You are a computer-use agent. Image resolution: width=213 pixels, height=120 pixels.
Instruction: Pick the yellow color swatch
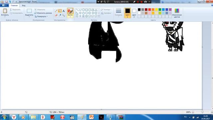pos(156,10)
